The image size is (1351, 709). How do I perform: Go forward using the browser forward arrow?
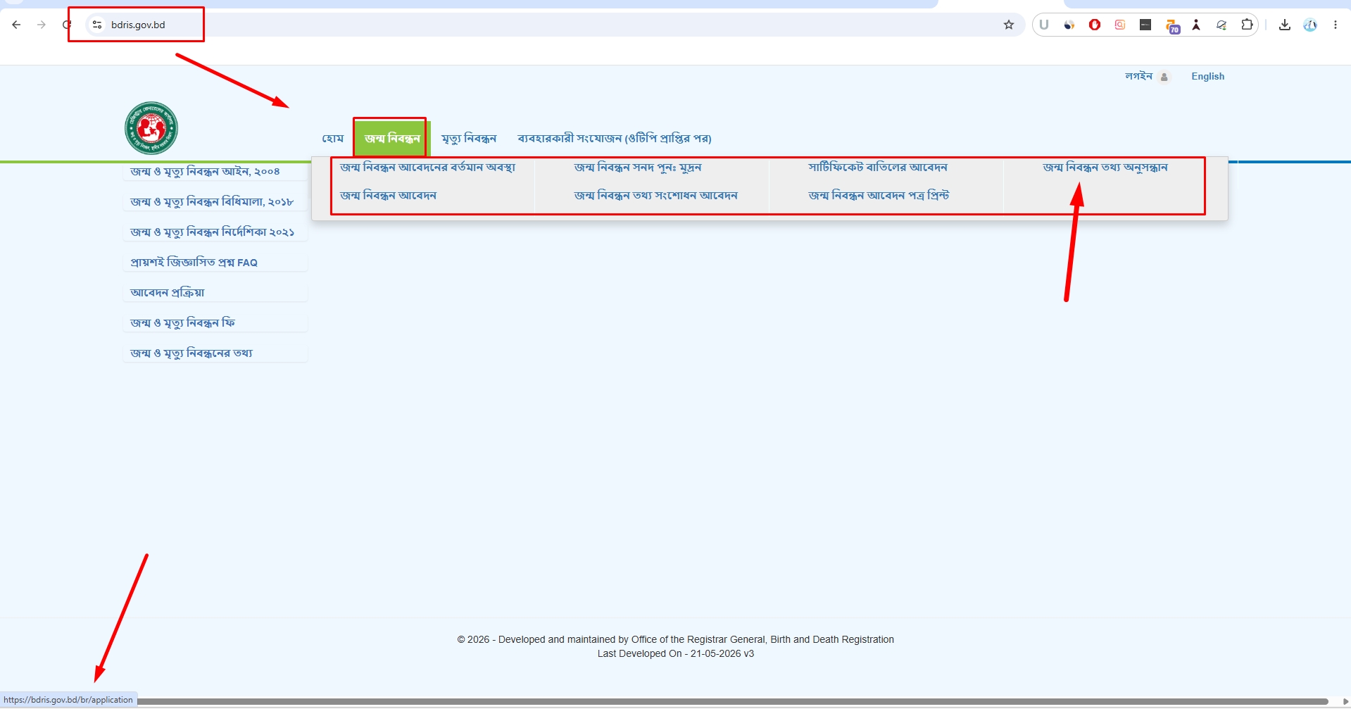click(42, 25)
